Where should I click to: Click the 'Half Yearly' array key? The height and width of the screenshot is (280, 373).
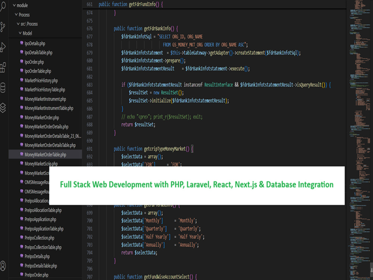(x=157, y=237)
